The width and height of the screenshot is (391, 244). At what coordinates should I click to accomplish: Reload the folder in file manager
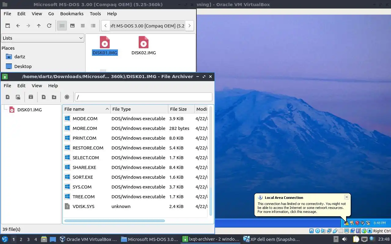coord(49,26)
